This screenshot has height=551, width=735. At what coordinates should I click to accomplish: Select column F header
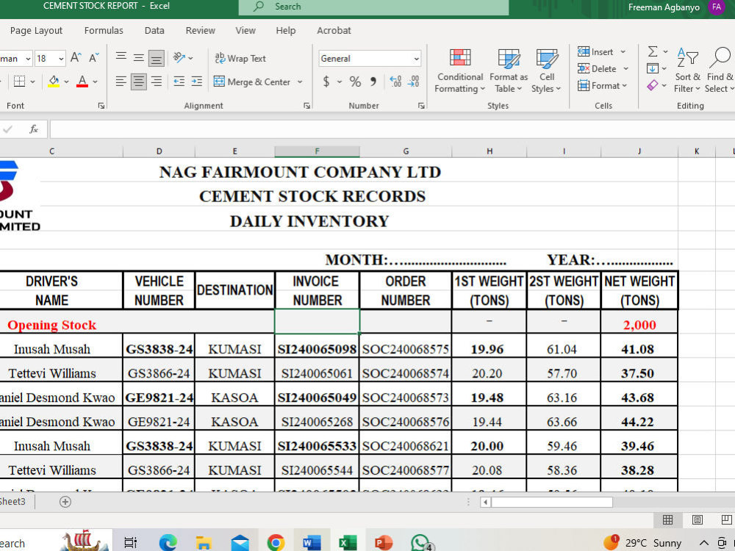click(317, 151)
